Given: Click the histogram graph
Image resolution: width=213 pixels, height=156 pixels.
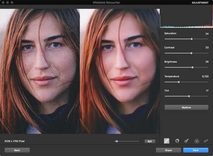Looking at the screenshot, I should [186, 17].
